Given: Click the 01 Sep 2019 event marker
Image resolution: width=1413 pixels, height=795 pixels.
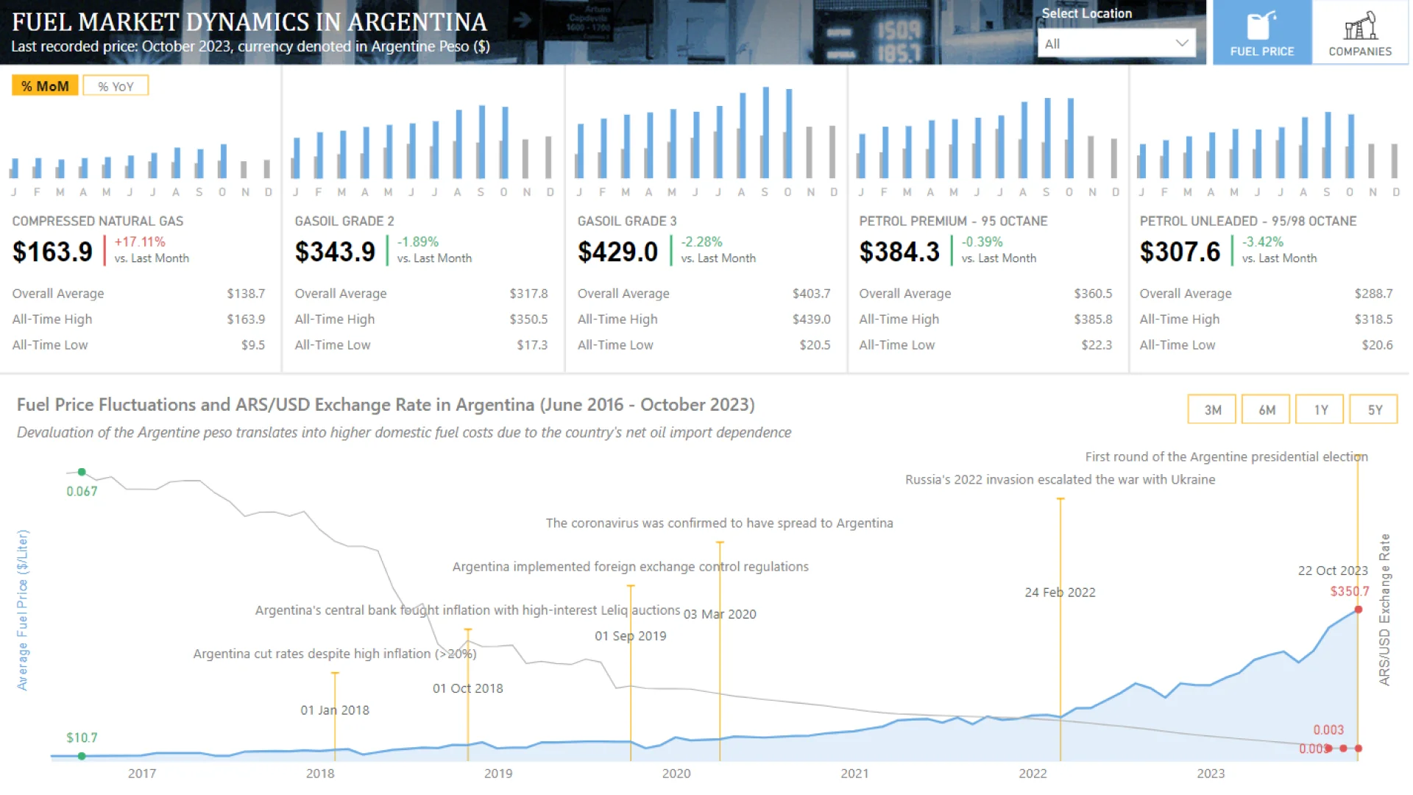Looking at the screenshot, I should pyautogui.click(x=631, y=636).
